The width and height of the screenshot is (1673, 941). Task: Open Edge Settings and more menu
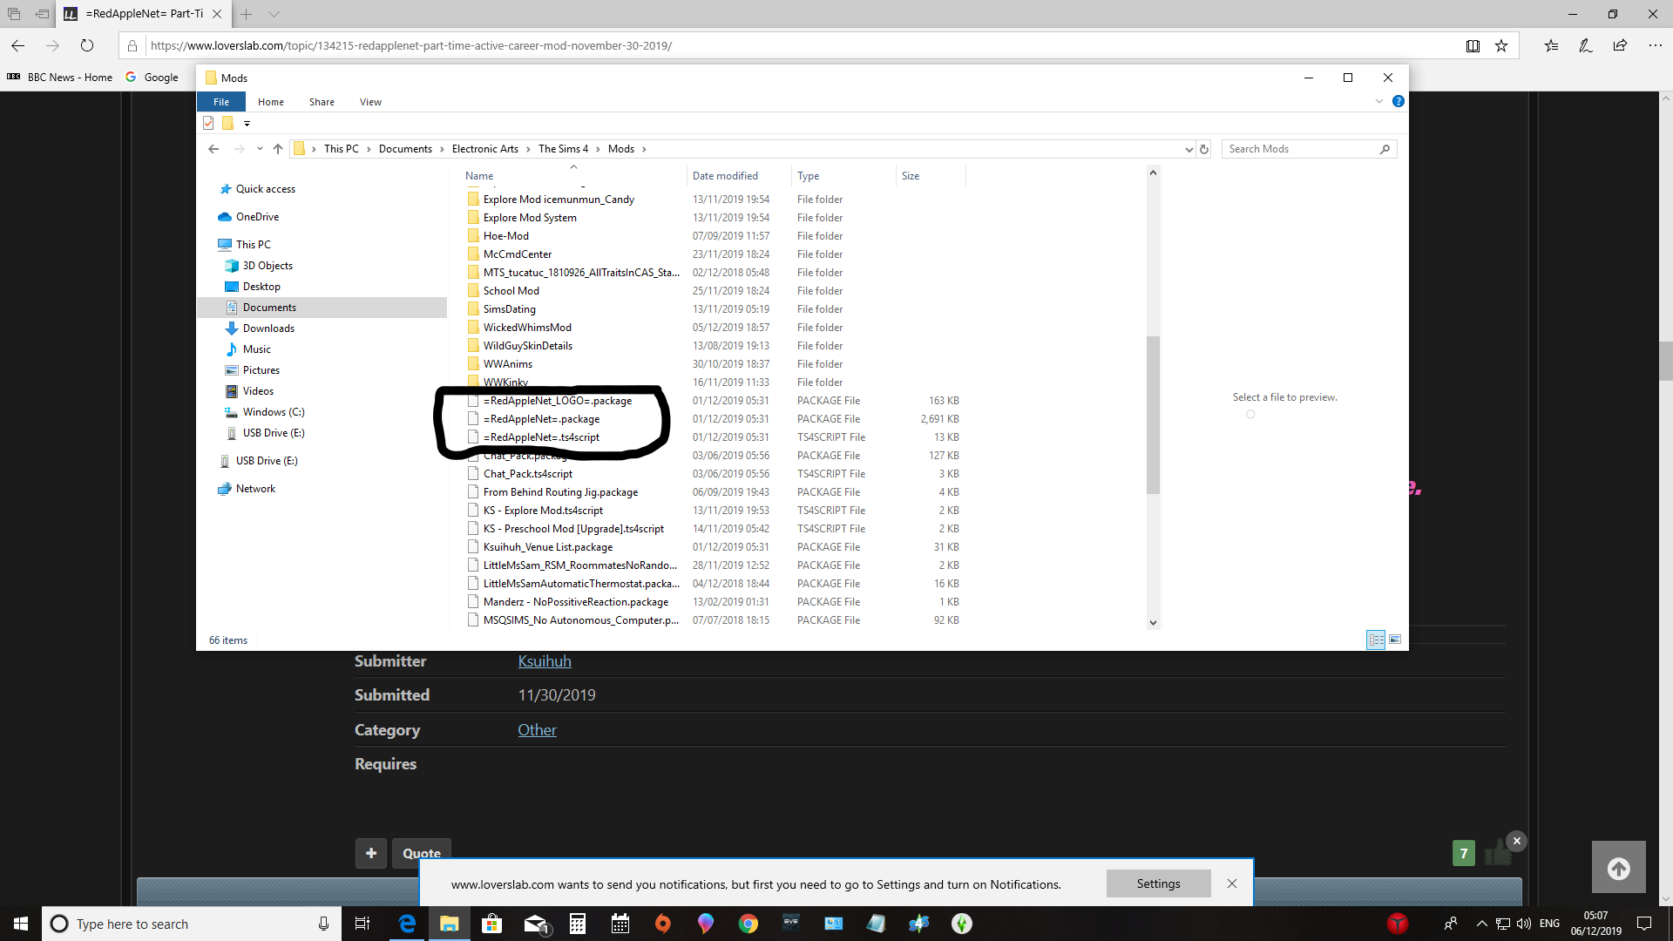tap(1656, 45)
